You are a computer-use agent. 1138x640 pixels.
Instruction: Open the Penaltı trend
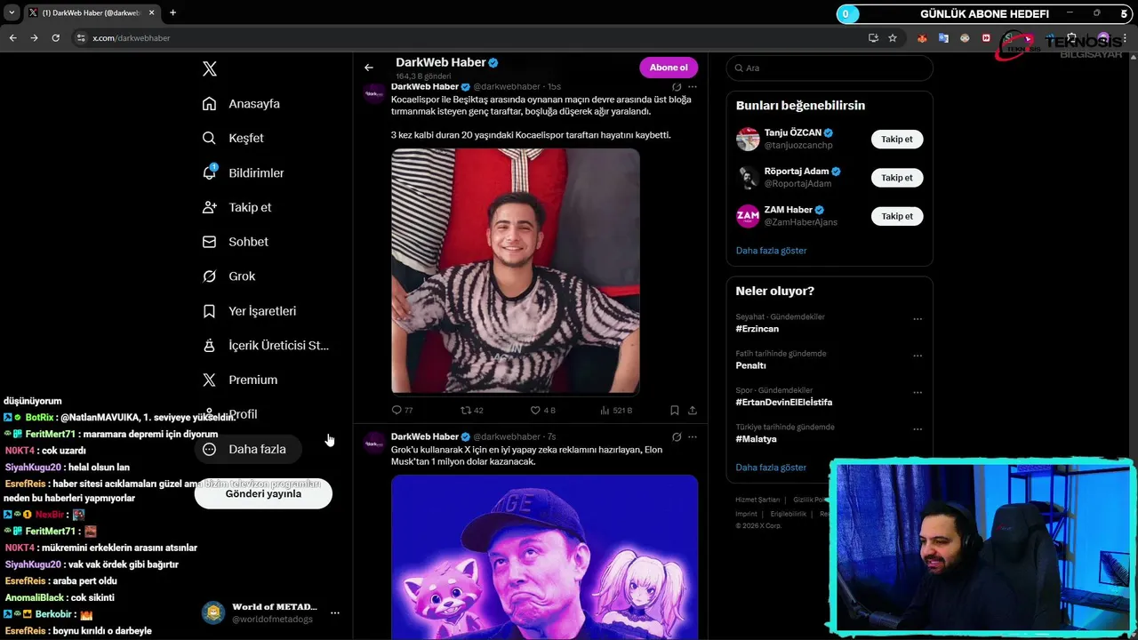click(x=750, y=365)
